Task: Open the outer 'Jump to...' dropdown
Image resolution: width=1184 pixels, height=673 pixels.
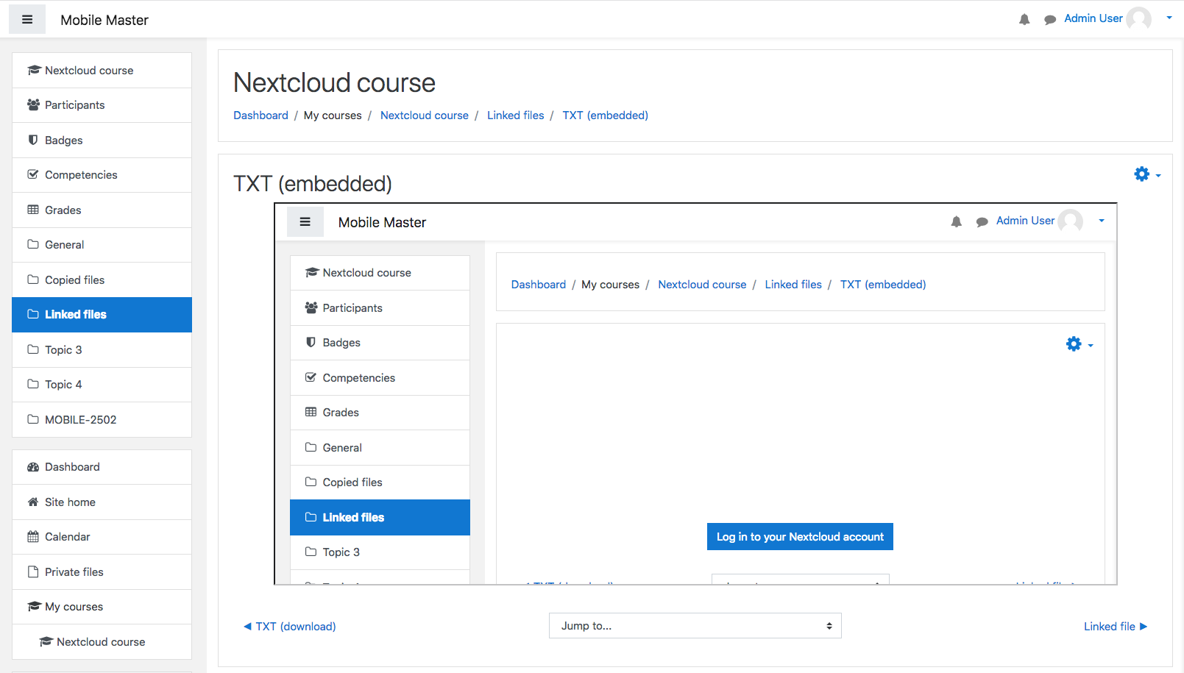Action: (x=695, y=626)
